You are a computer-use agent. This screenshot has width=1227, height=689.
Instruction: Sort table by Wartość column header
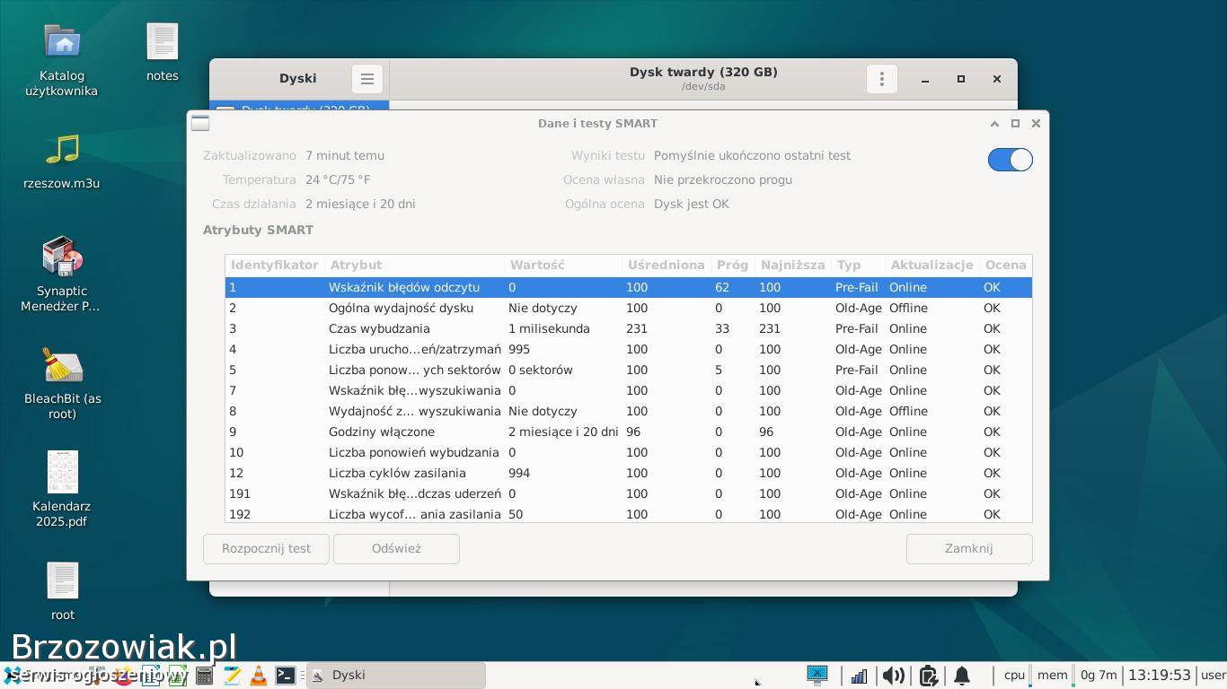(537, 265)
